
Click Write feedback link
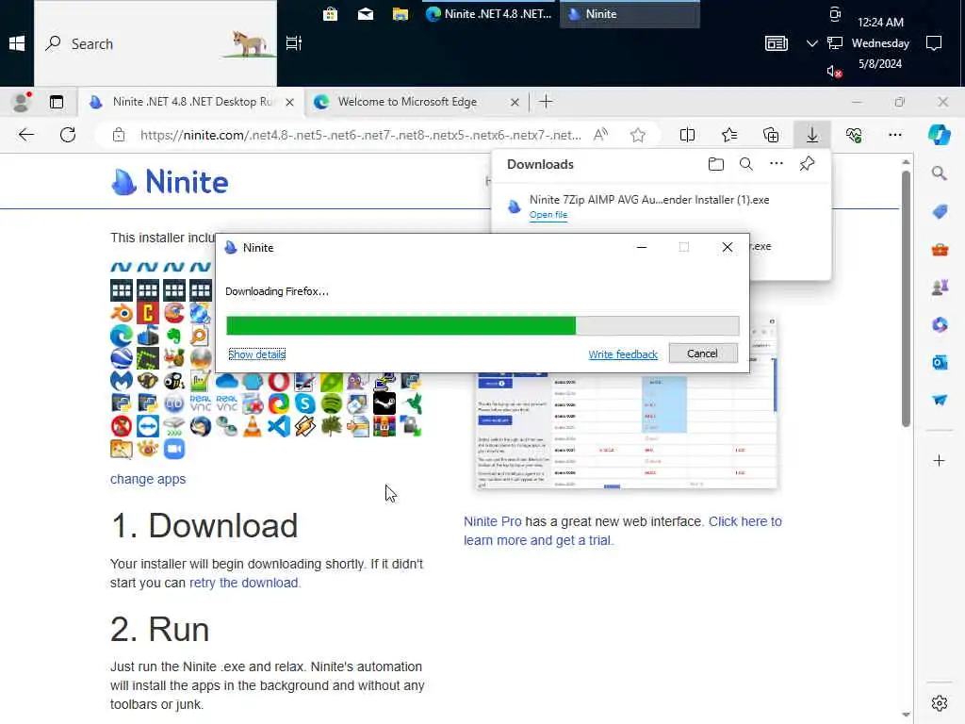pyautogui.click(x=623, y=354)
